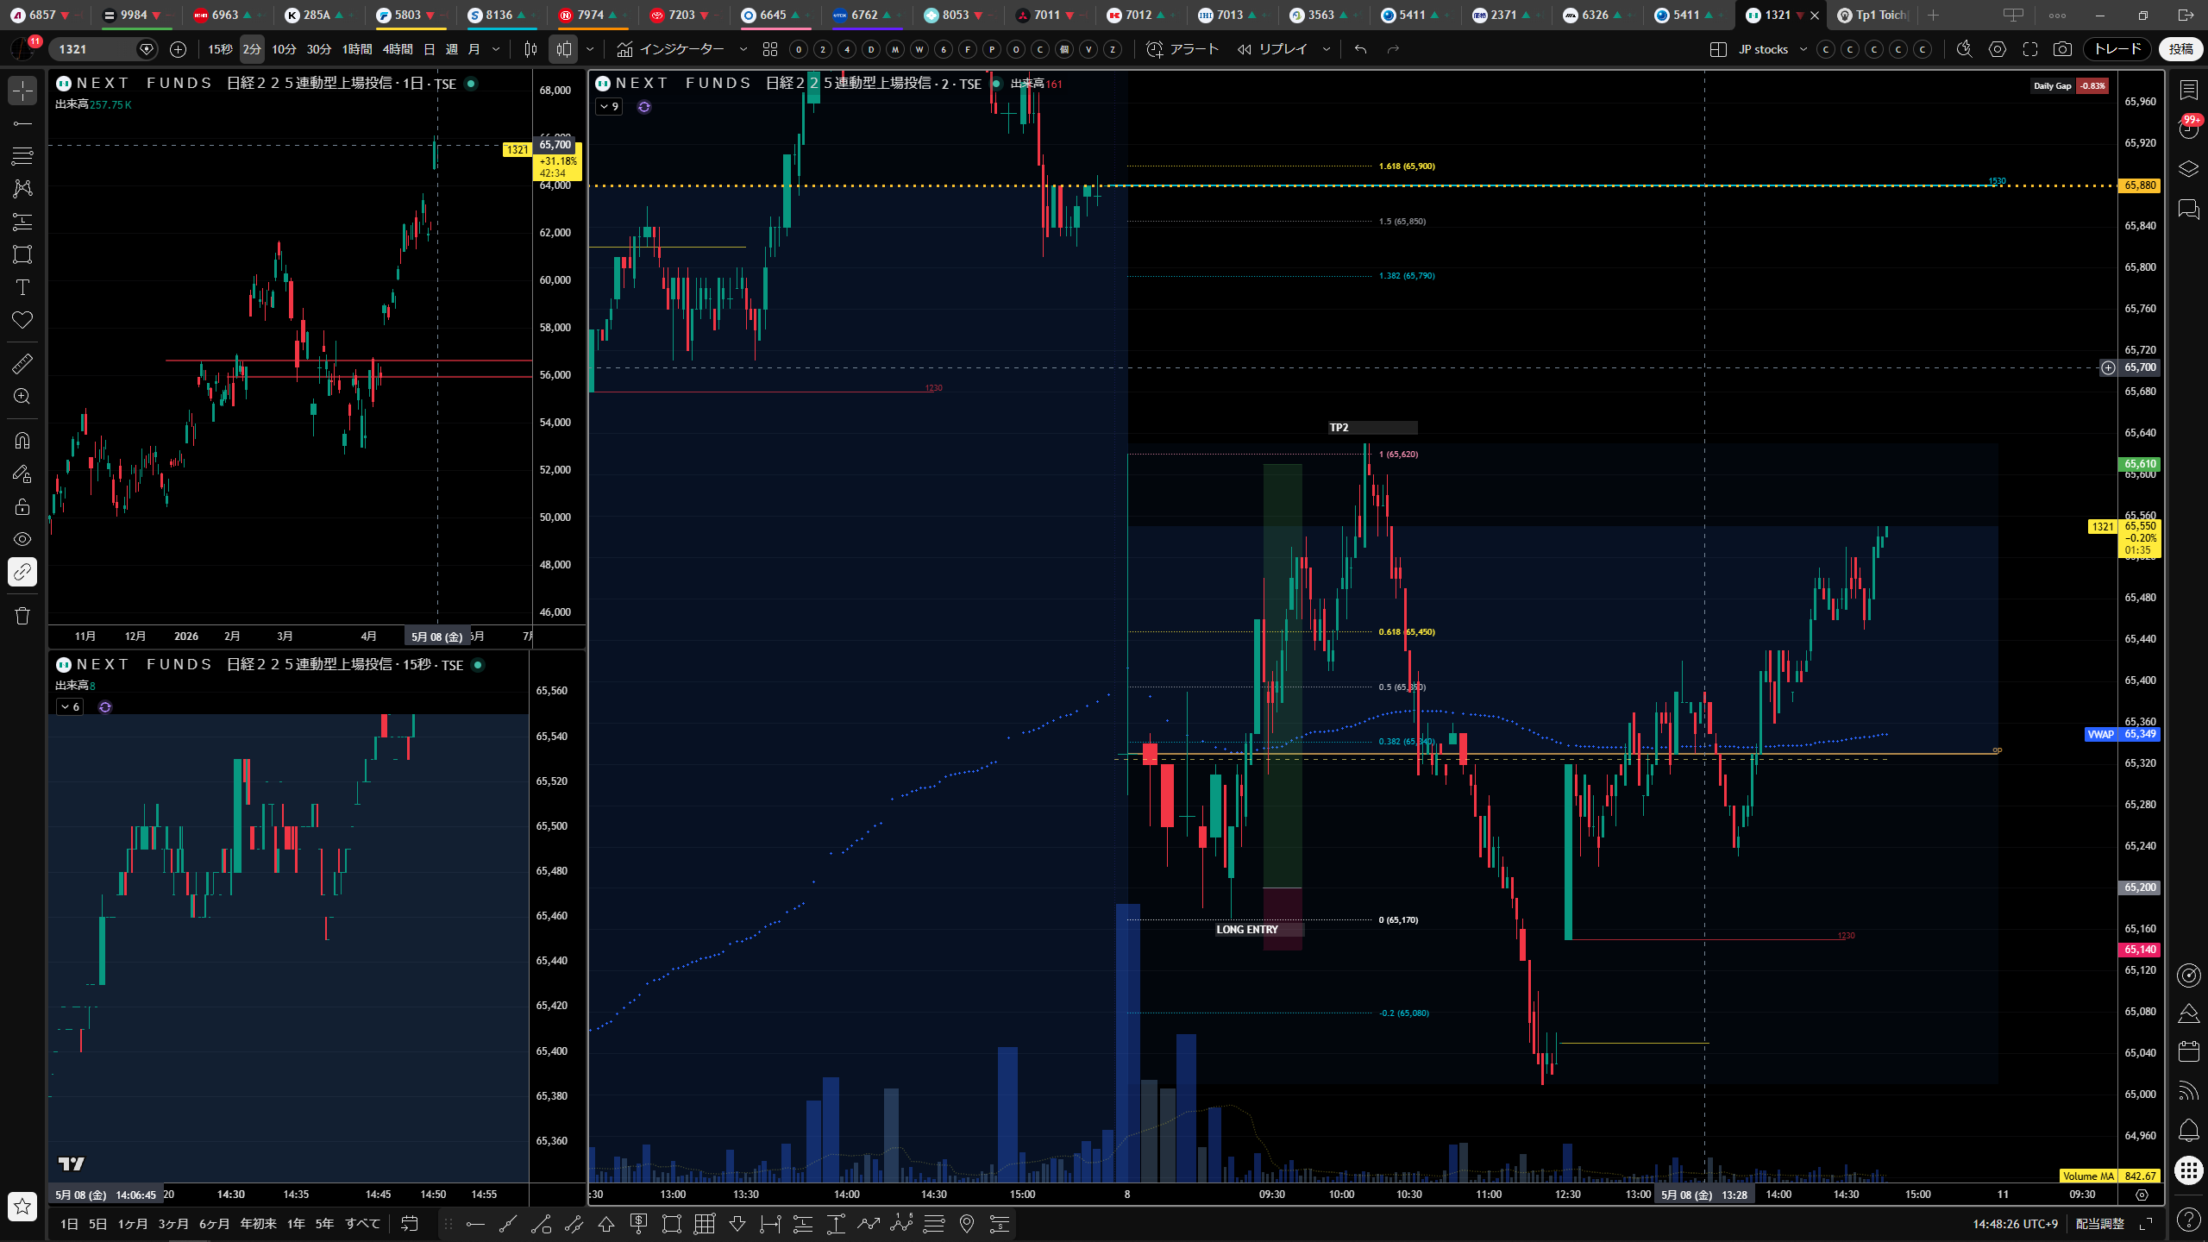This screenshot has height=1242, width=2208.
Task: Click the undo arrow
Action: pyautogui.click(x=1361, y=49)
